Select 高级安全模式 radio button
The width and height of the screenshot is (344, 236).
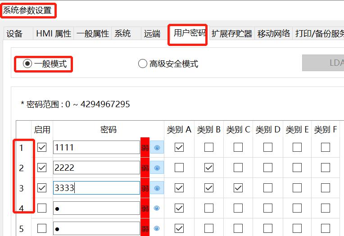coord(143,64)
